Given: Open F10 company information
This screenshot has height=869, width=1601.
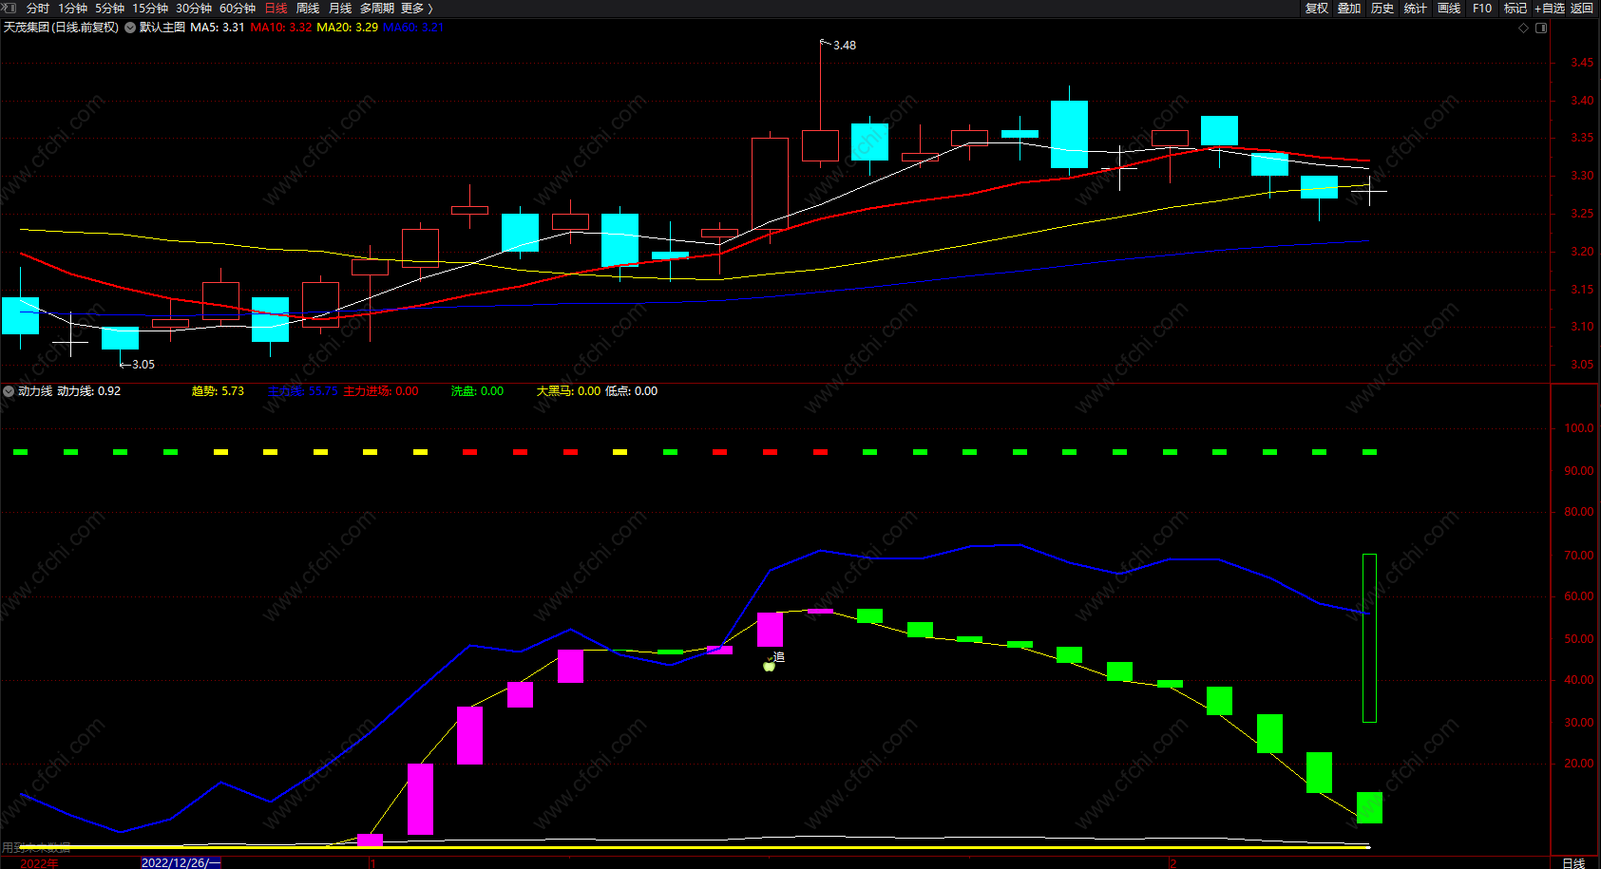Looking at the screenshot, I should pyautogui.click(x=1482, y=9).
